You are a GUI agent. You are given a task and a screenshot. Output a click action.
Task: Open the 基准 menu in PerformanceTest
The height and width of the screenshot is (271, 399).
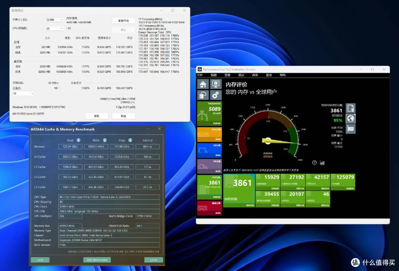[x=269, y=75]
